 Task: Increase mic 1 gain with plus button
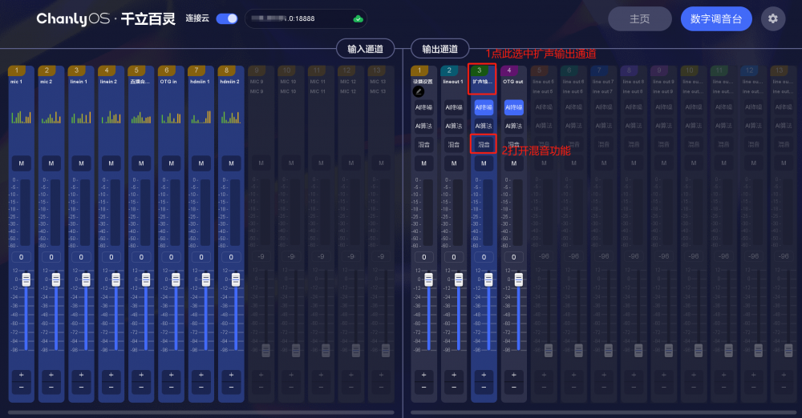[21, 375]
